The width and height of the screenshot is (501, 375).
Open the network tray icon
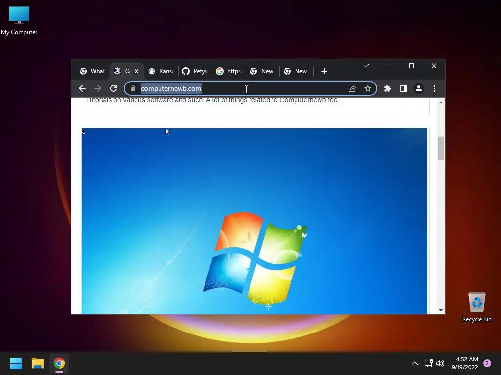[428, 363]
